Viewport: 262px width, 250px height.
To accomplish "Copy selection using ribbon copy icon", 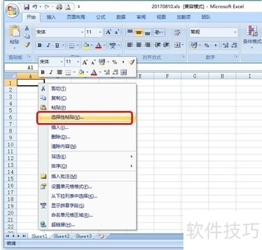I will pyautogui.click(x=27, y=36).
